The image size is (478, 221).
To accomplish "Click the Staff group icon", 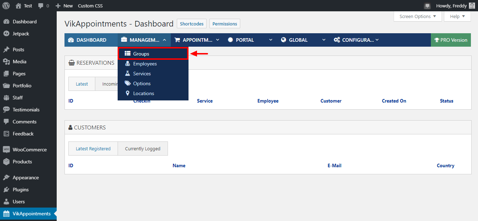I will (x=6, y=98).
